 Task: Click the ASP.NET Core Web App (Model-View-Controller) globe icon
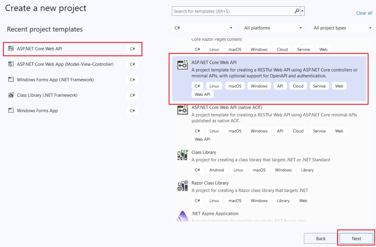[x=11, y=64]
